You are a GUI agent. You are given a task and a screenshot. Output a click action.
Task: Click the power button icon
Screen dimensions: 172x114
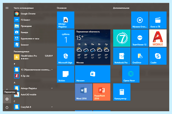click(x=7, y=107)
